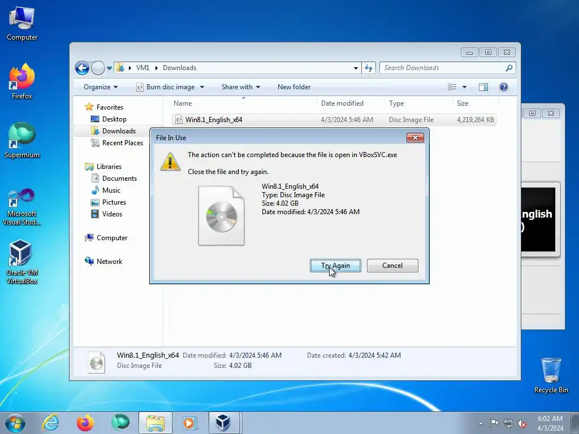579x434 pixels.
Task: Select Computer in navigation pane
Action: (x=112, y=238)
